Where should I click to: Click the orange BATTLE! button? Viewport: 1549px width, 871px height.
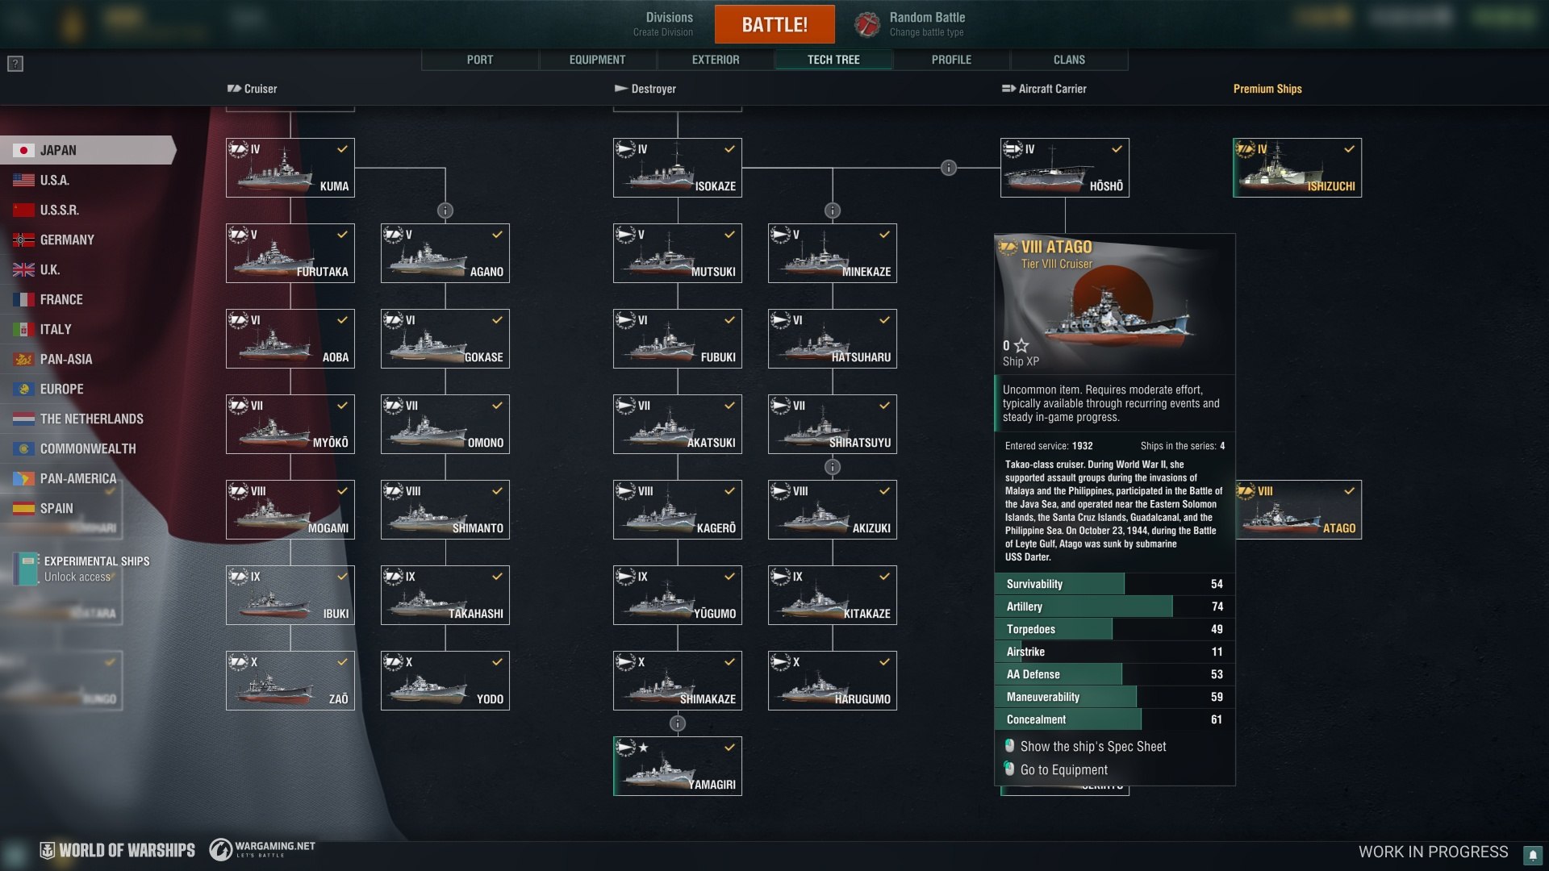click(774, 25)
